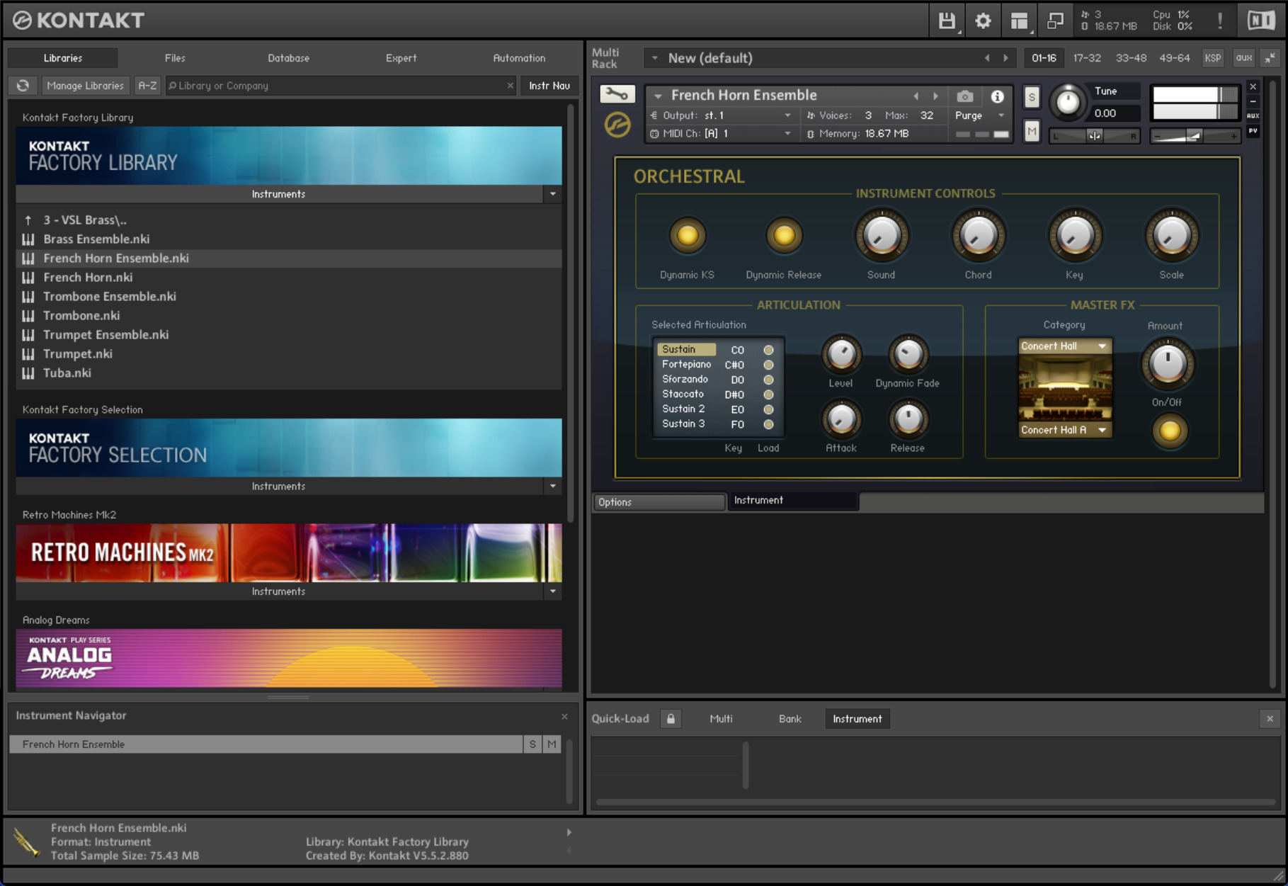Image resolution: width=1288 pixels, height=886 pixels.
Task: Click the save floppy disk icon
Action: [945, 20]
